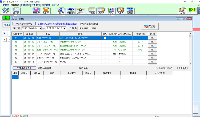
Task: Click scroll-down arrow of recall list
Action: [190, 63]
